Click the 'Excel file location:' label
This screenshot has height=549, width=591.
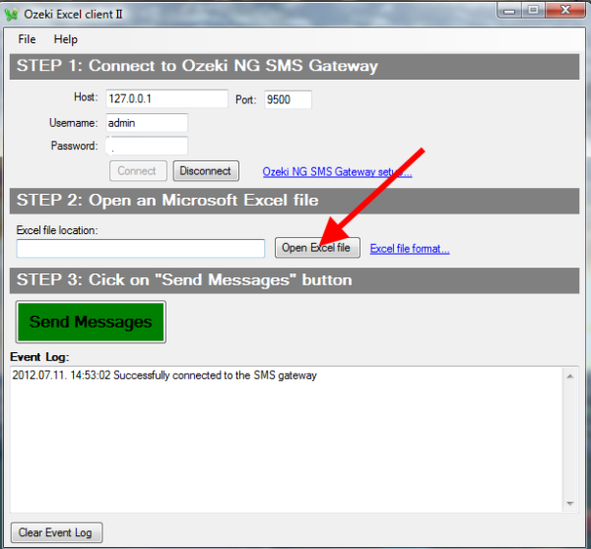pos(57,230)
